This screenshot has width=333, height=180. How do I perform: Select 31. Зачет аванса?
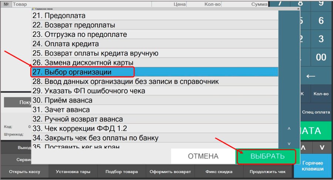point(155,109)
